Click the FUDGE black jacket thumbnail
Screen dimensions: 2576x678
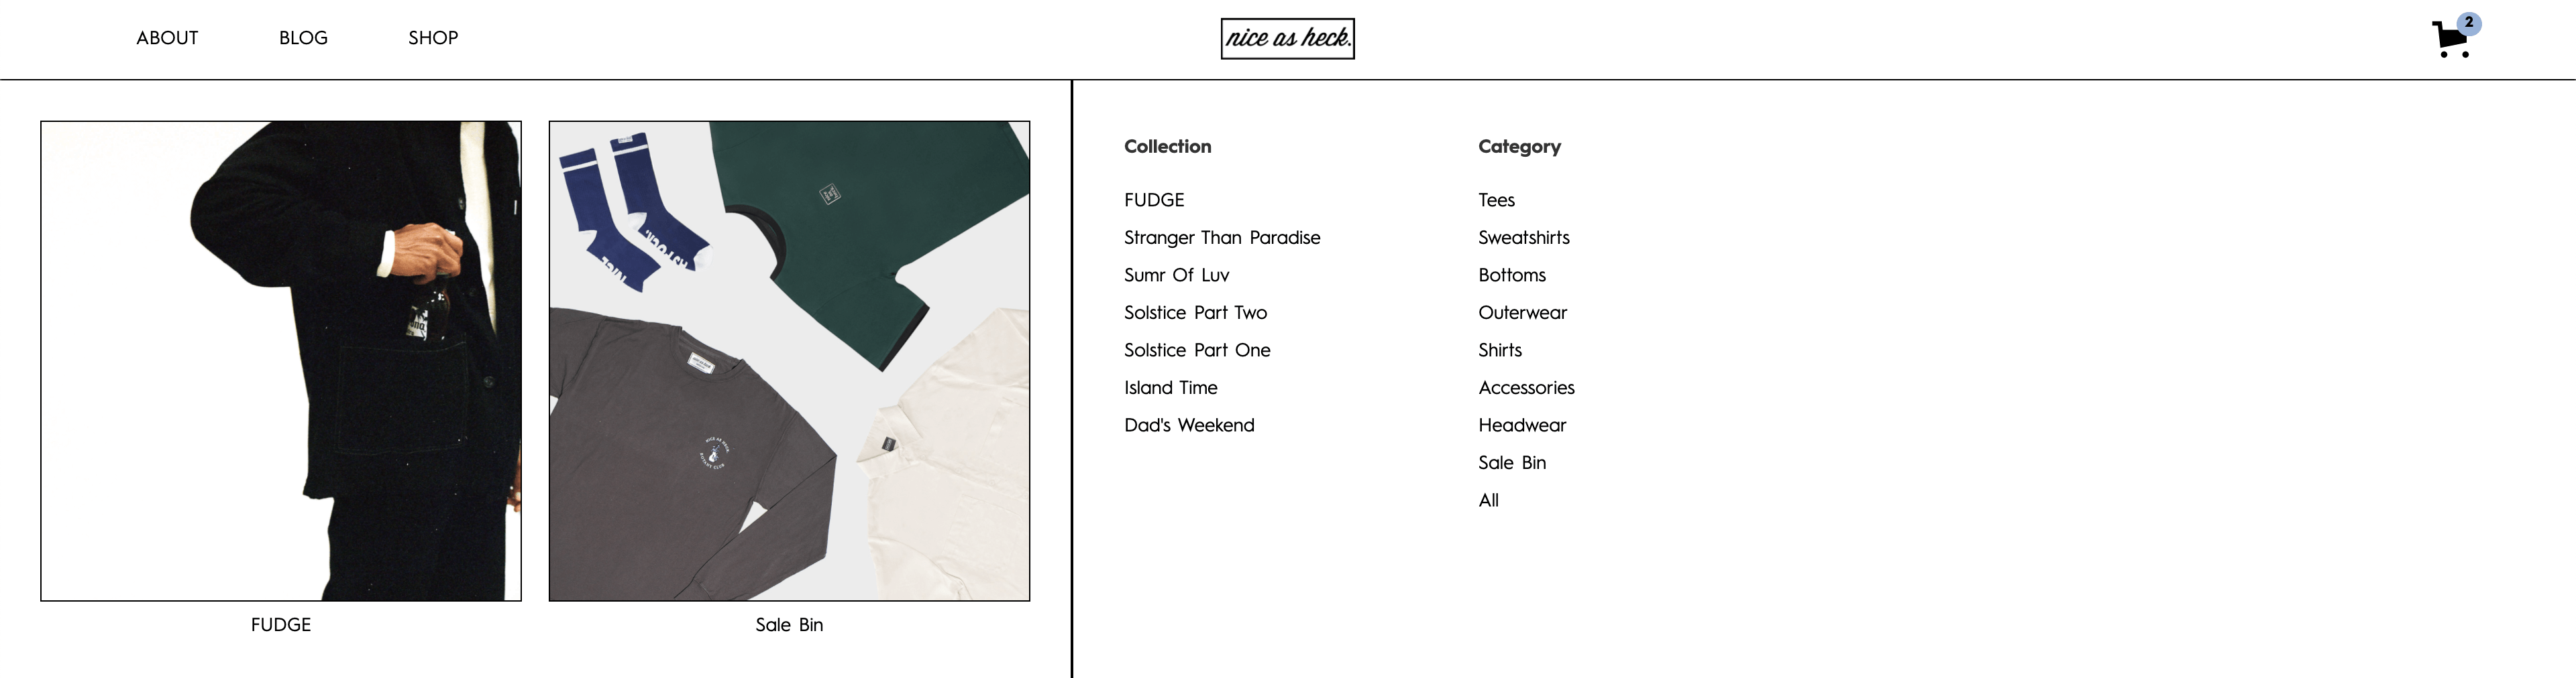[281, 360]
